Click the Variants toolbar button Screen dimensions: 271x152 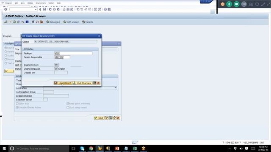coord(88,22)
